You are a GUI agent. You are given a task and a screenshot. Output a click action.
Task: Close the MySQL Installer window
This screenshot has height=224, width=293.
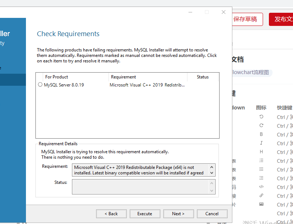coord(224,12)
